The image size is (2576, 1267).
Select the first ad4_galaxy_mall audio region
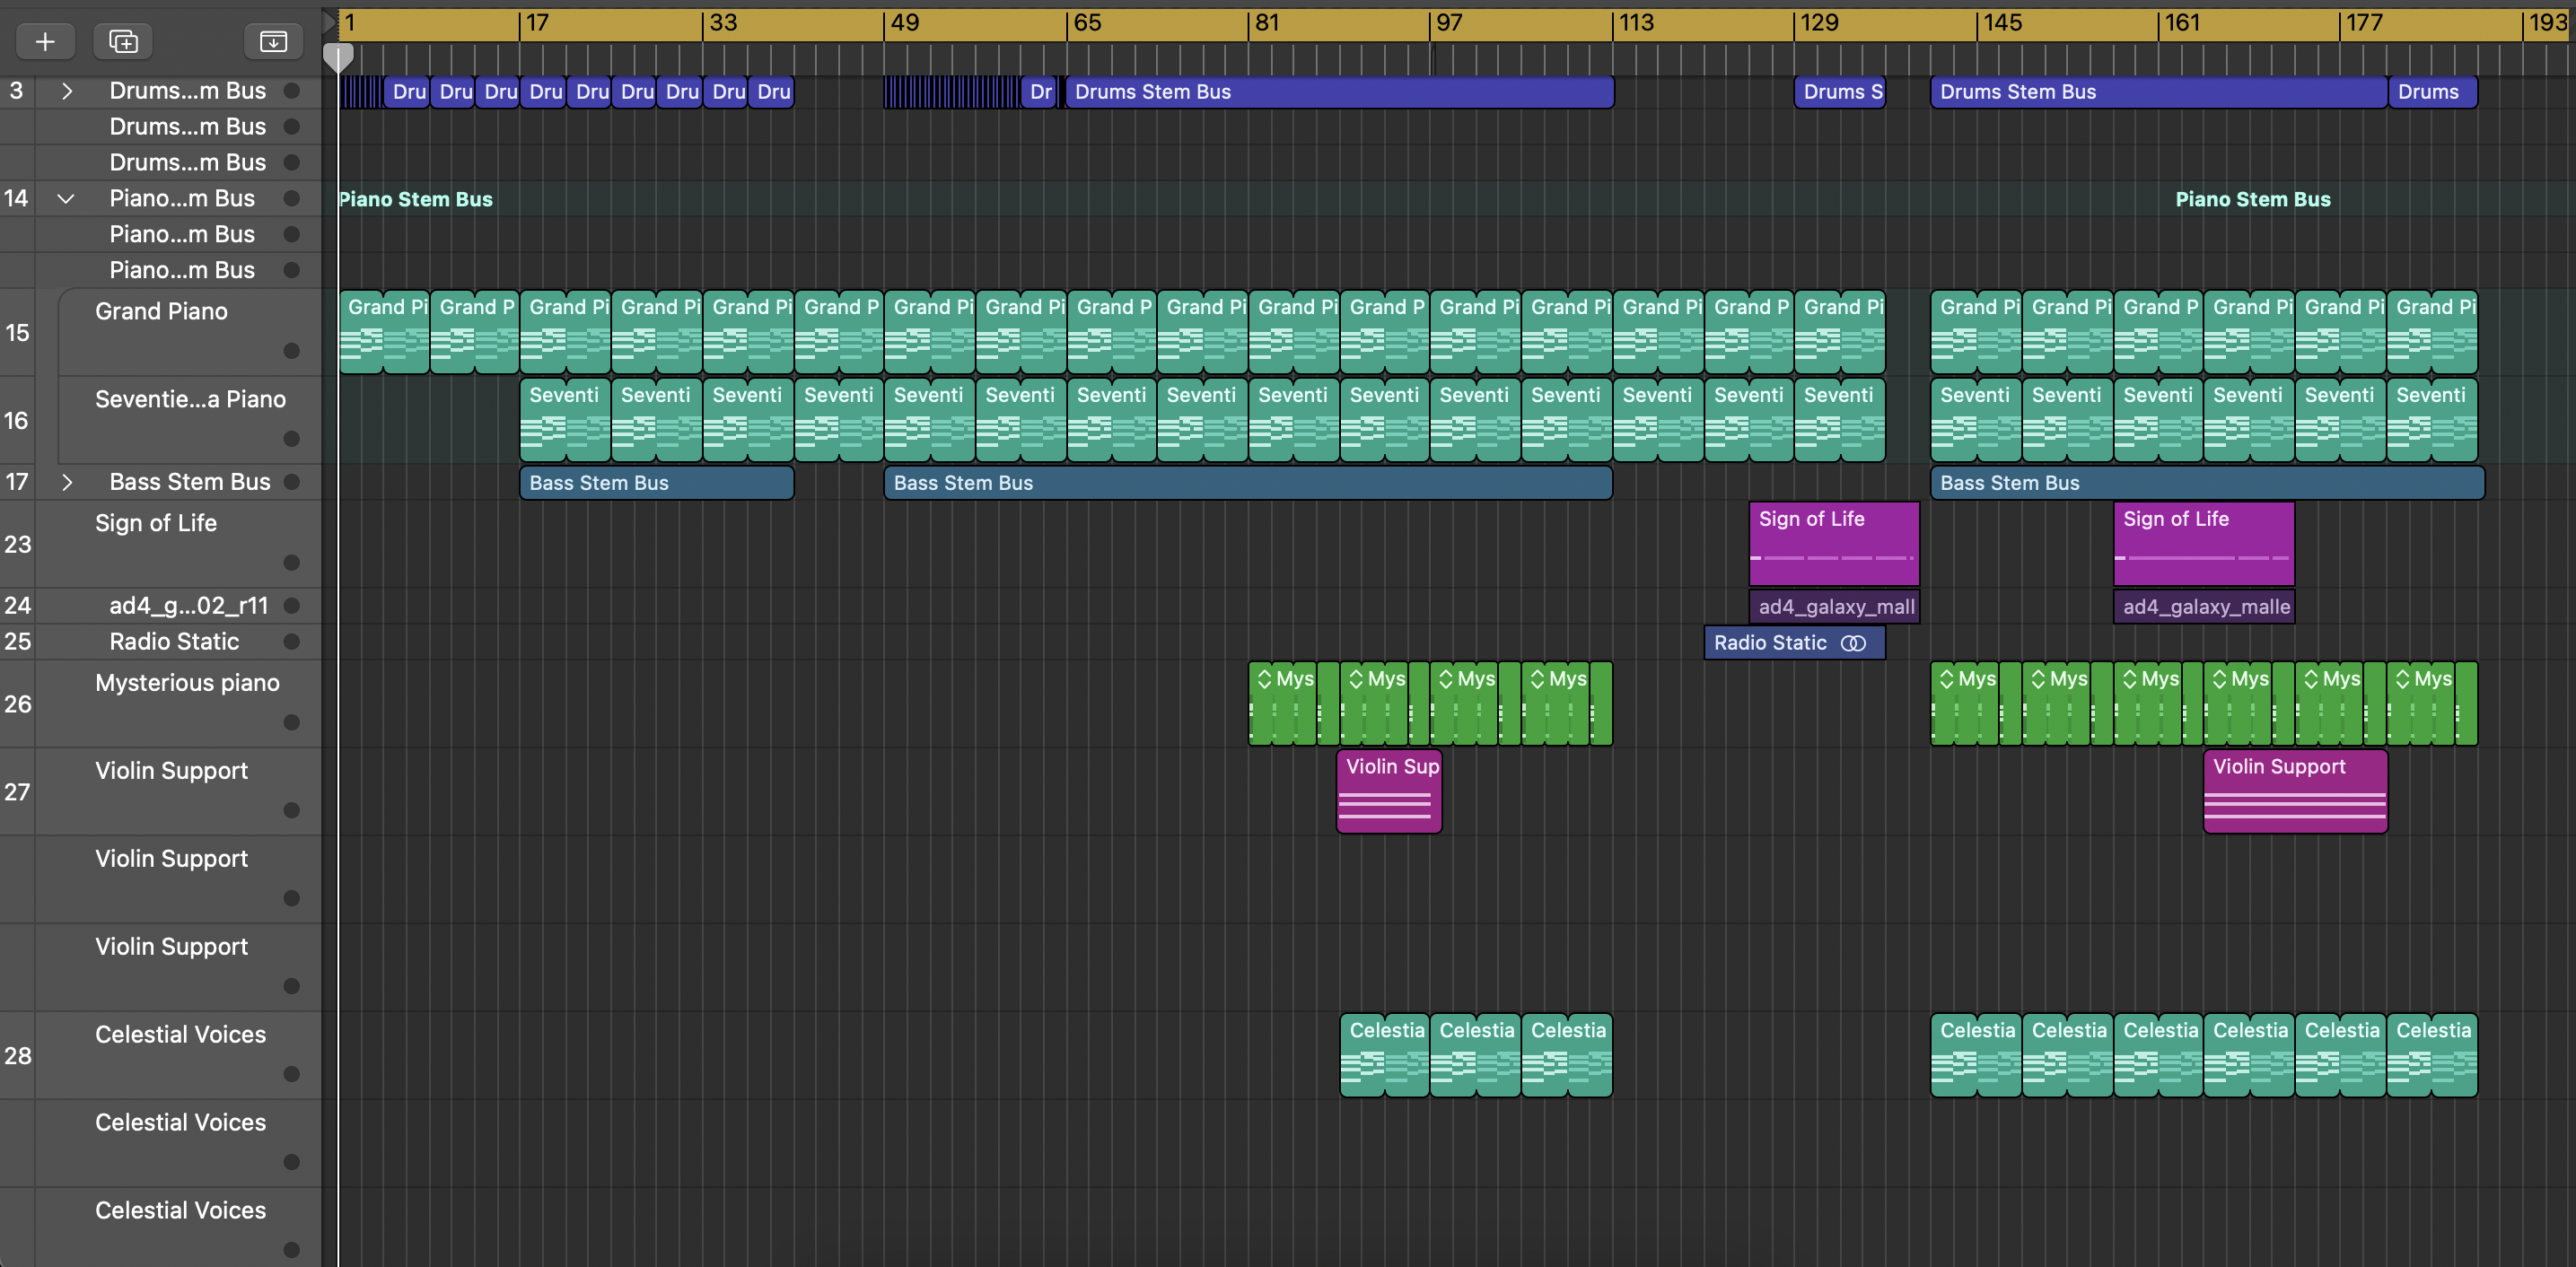point(1834,606)
